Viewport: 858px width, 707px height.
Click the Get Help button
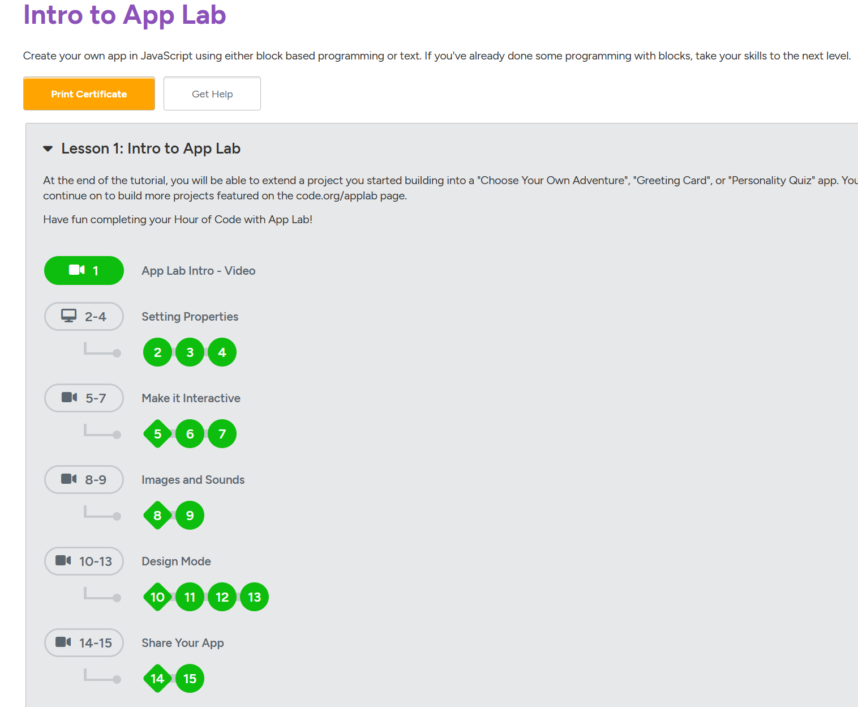212,93
